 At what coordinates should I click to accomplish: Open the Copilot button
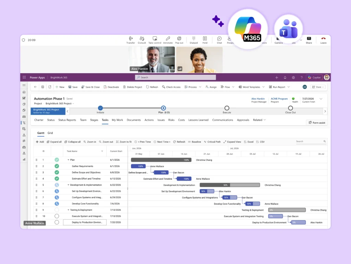pos(314,78)
